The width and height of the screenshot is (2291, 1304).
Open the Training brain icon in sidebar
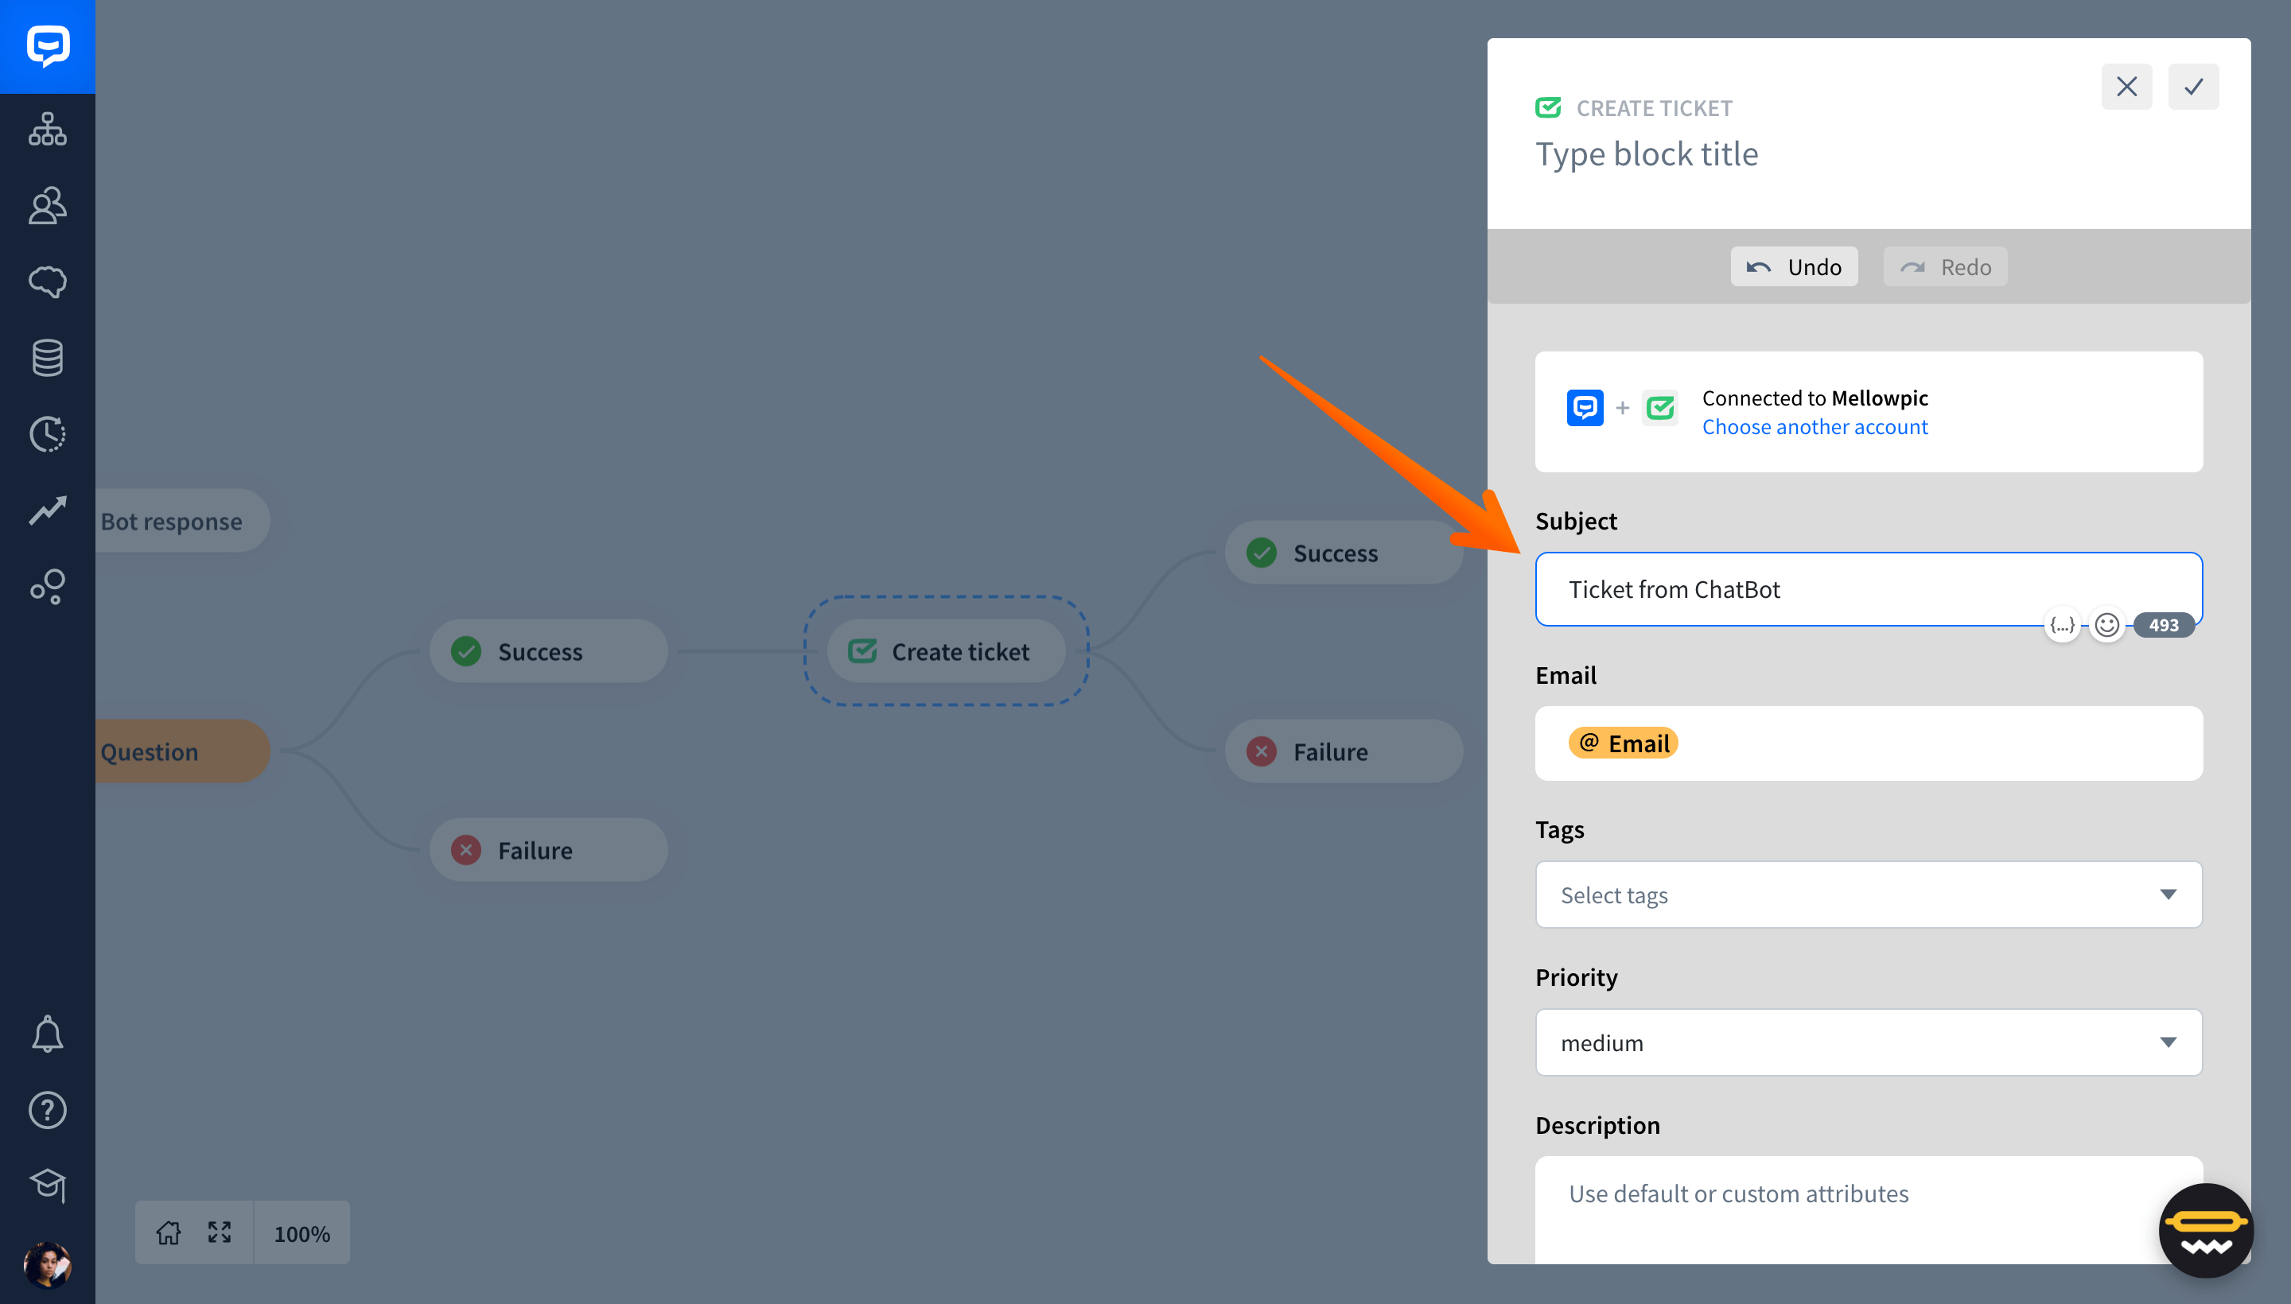point(48,282)
